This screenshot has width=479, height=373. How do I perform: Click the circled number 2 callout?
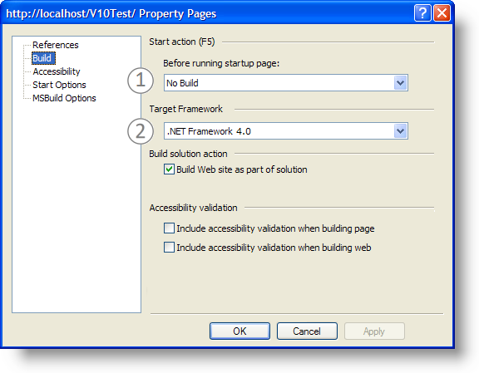pos(141,131)
